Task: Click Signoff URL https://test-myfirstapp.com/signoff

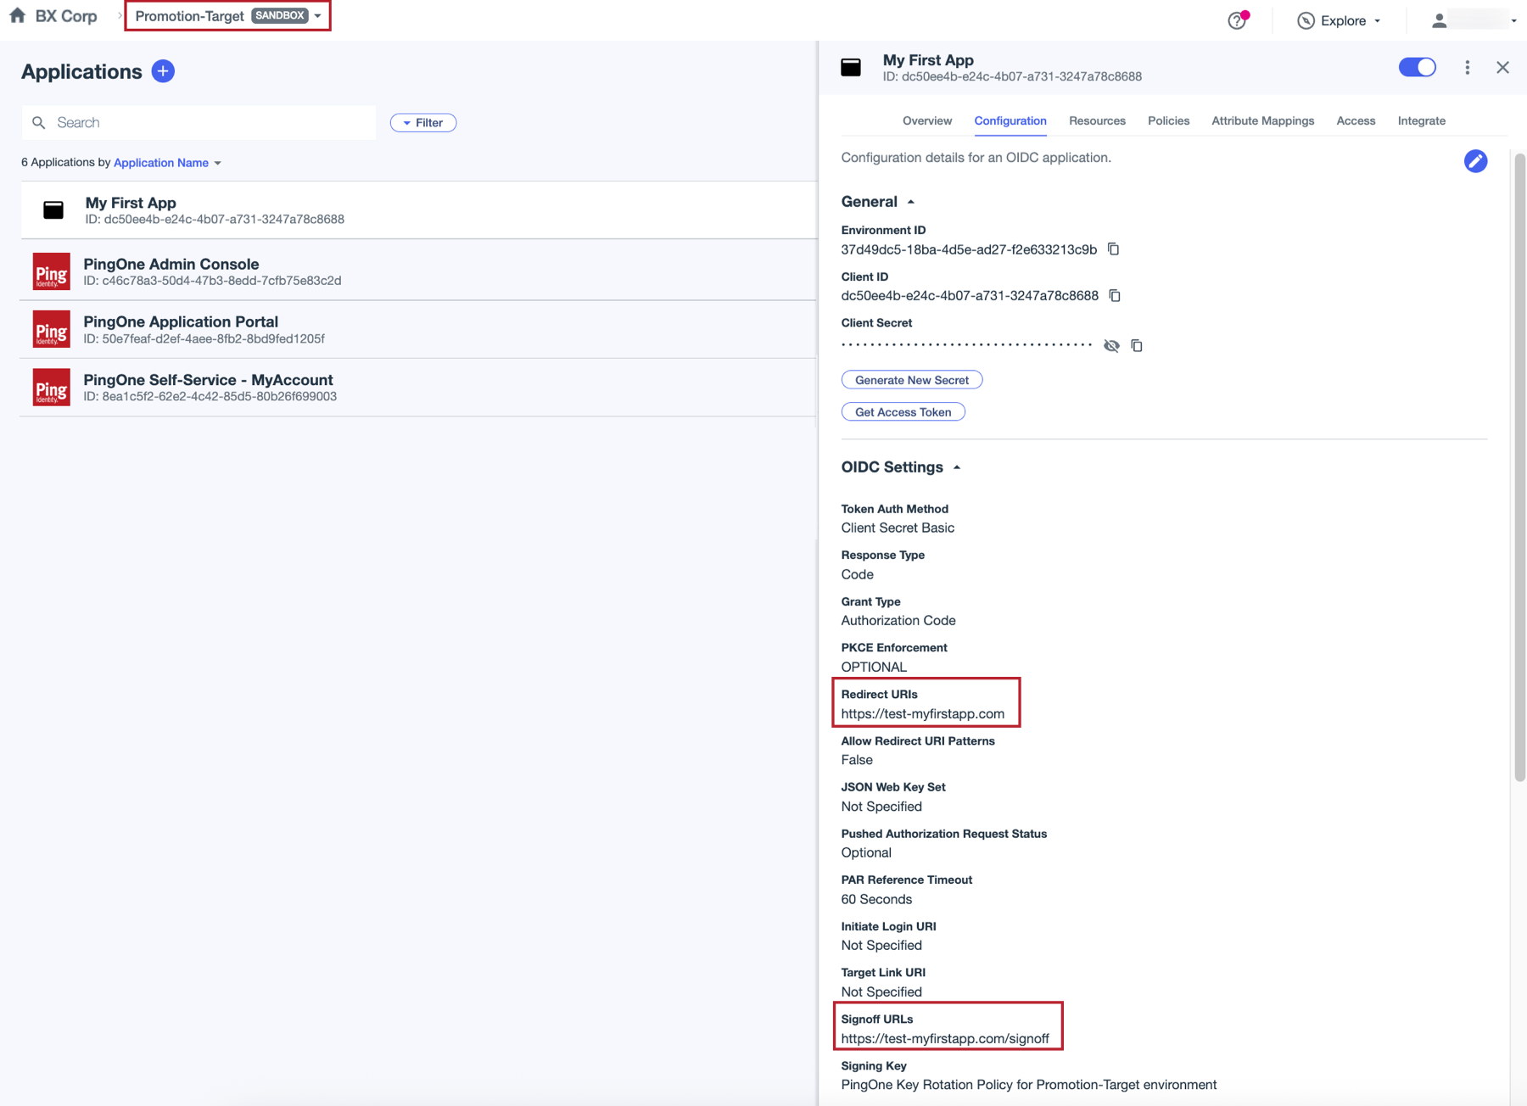Action: tap(944, 1039)
